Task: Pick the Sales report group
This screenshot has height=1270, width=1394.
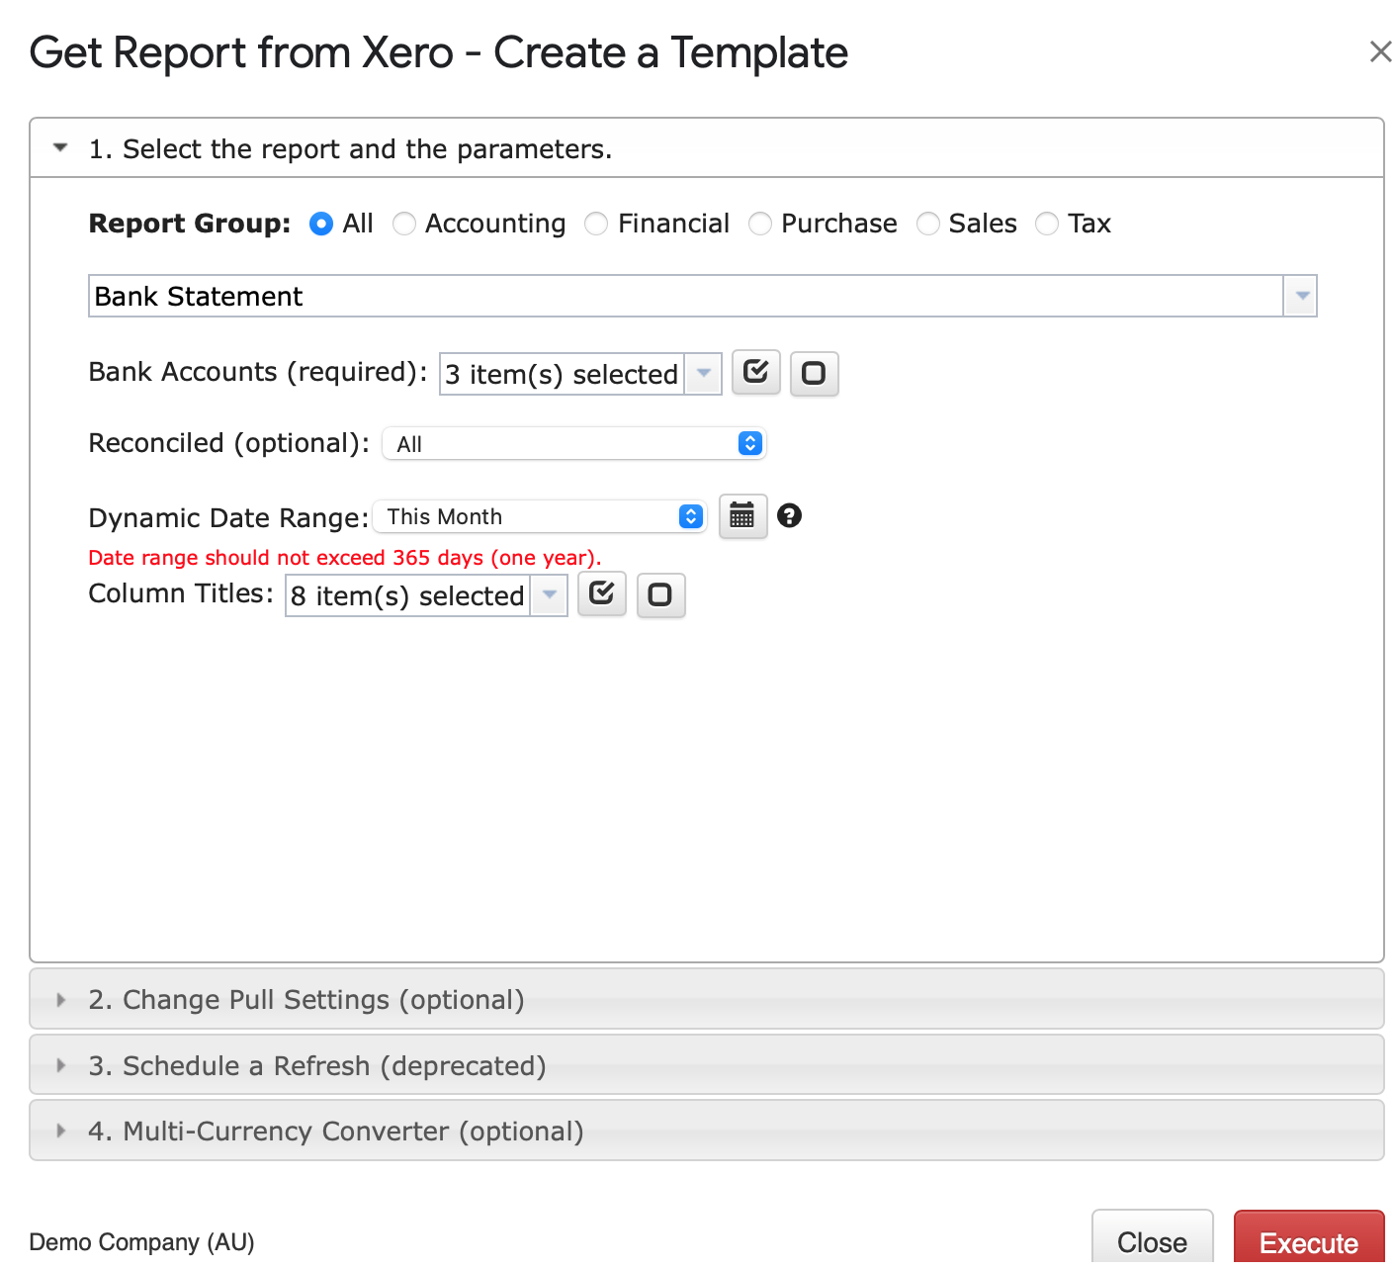Action: pos(928,224)
